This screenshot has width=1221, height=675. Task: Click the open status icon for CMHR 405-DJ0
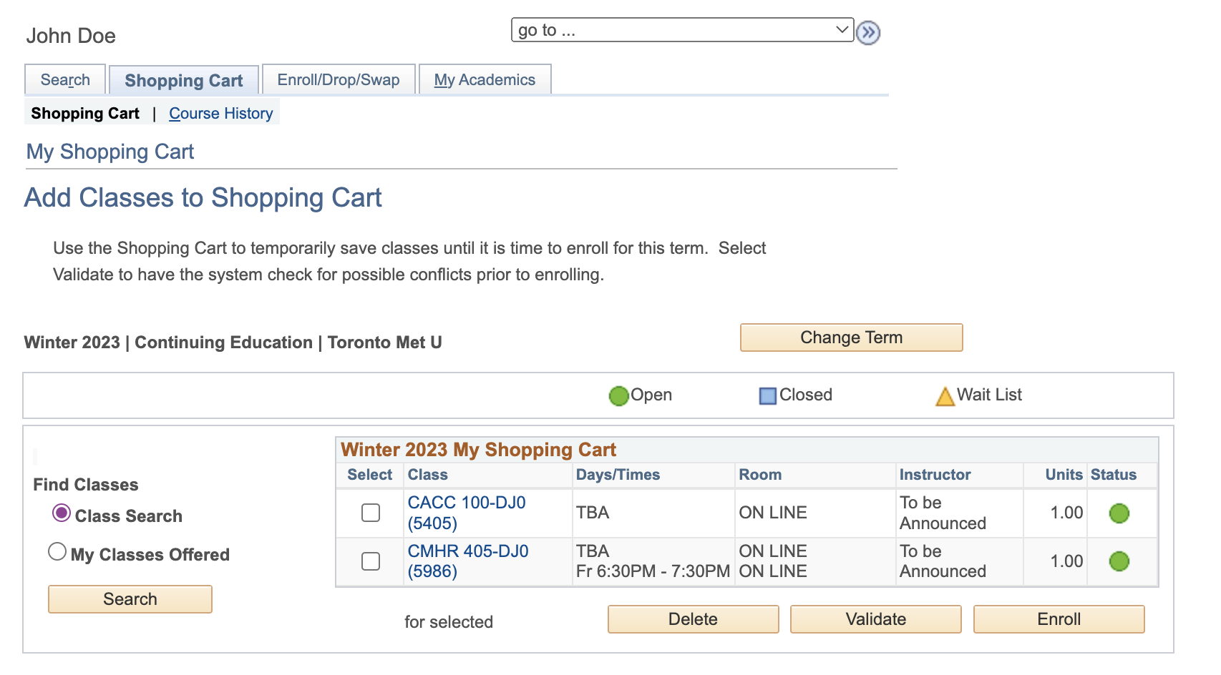coord(1119,561)
